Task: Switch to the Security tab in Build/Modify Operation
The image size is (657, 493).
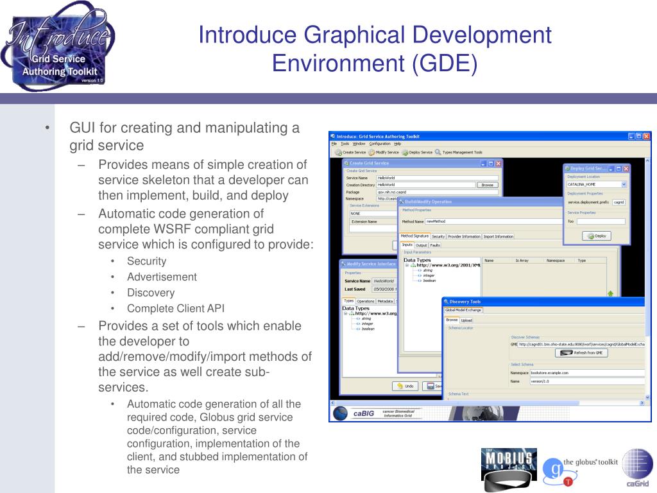Action: [x=438, y=236]
